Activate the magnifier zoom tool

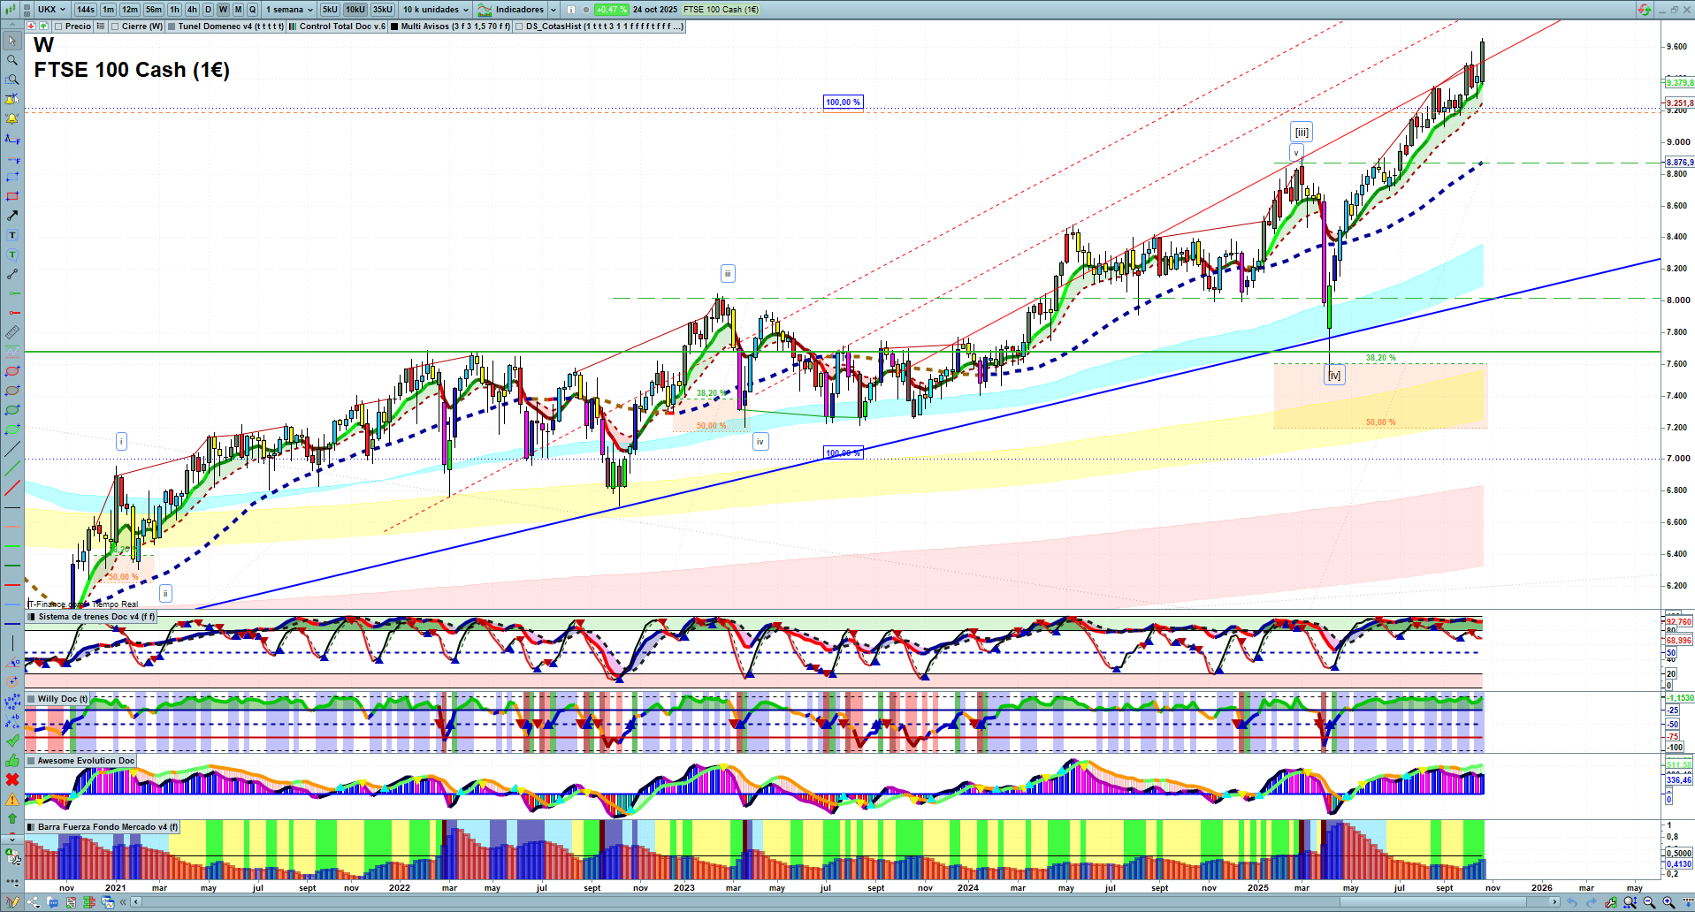(x=11, y=60)
